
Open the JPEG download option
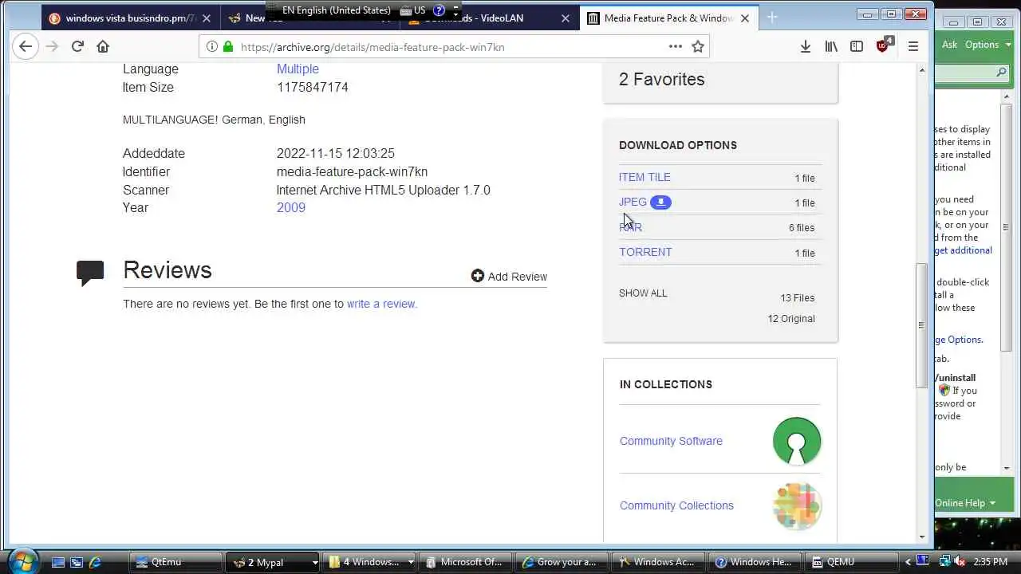(x=633, y=202)
